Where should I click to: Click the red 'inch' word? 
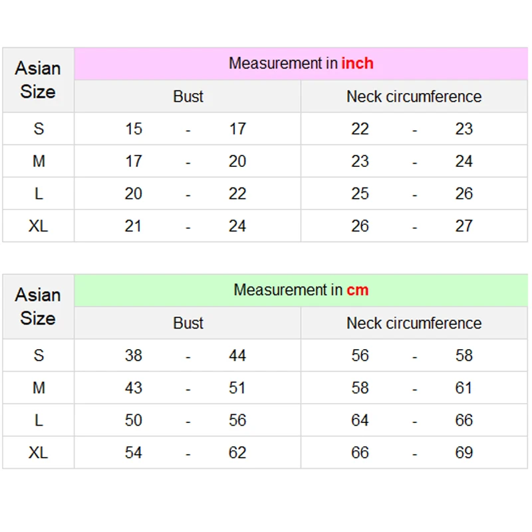(357, 64)
